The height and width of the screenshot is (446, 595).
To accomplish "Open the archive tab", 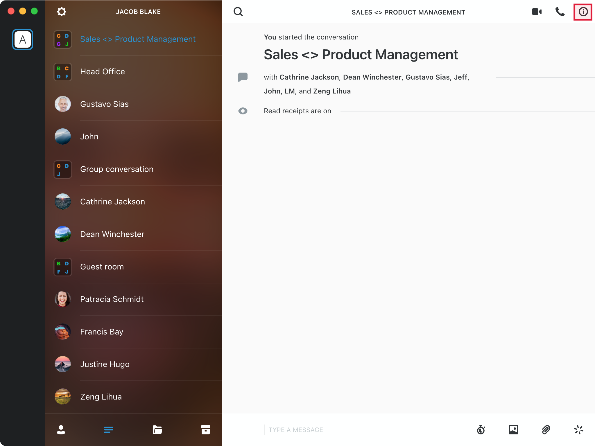I will click(206, 430).
